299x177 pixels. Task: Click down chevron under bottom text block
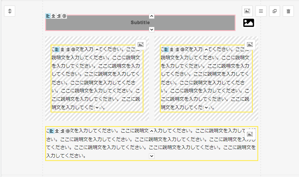tap(152, 156)
